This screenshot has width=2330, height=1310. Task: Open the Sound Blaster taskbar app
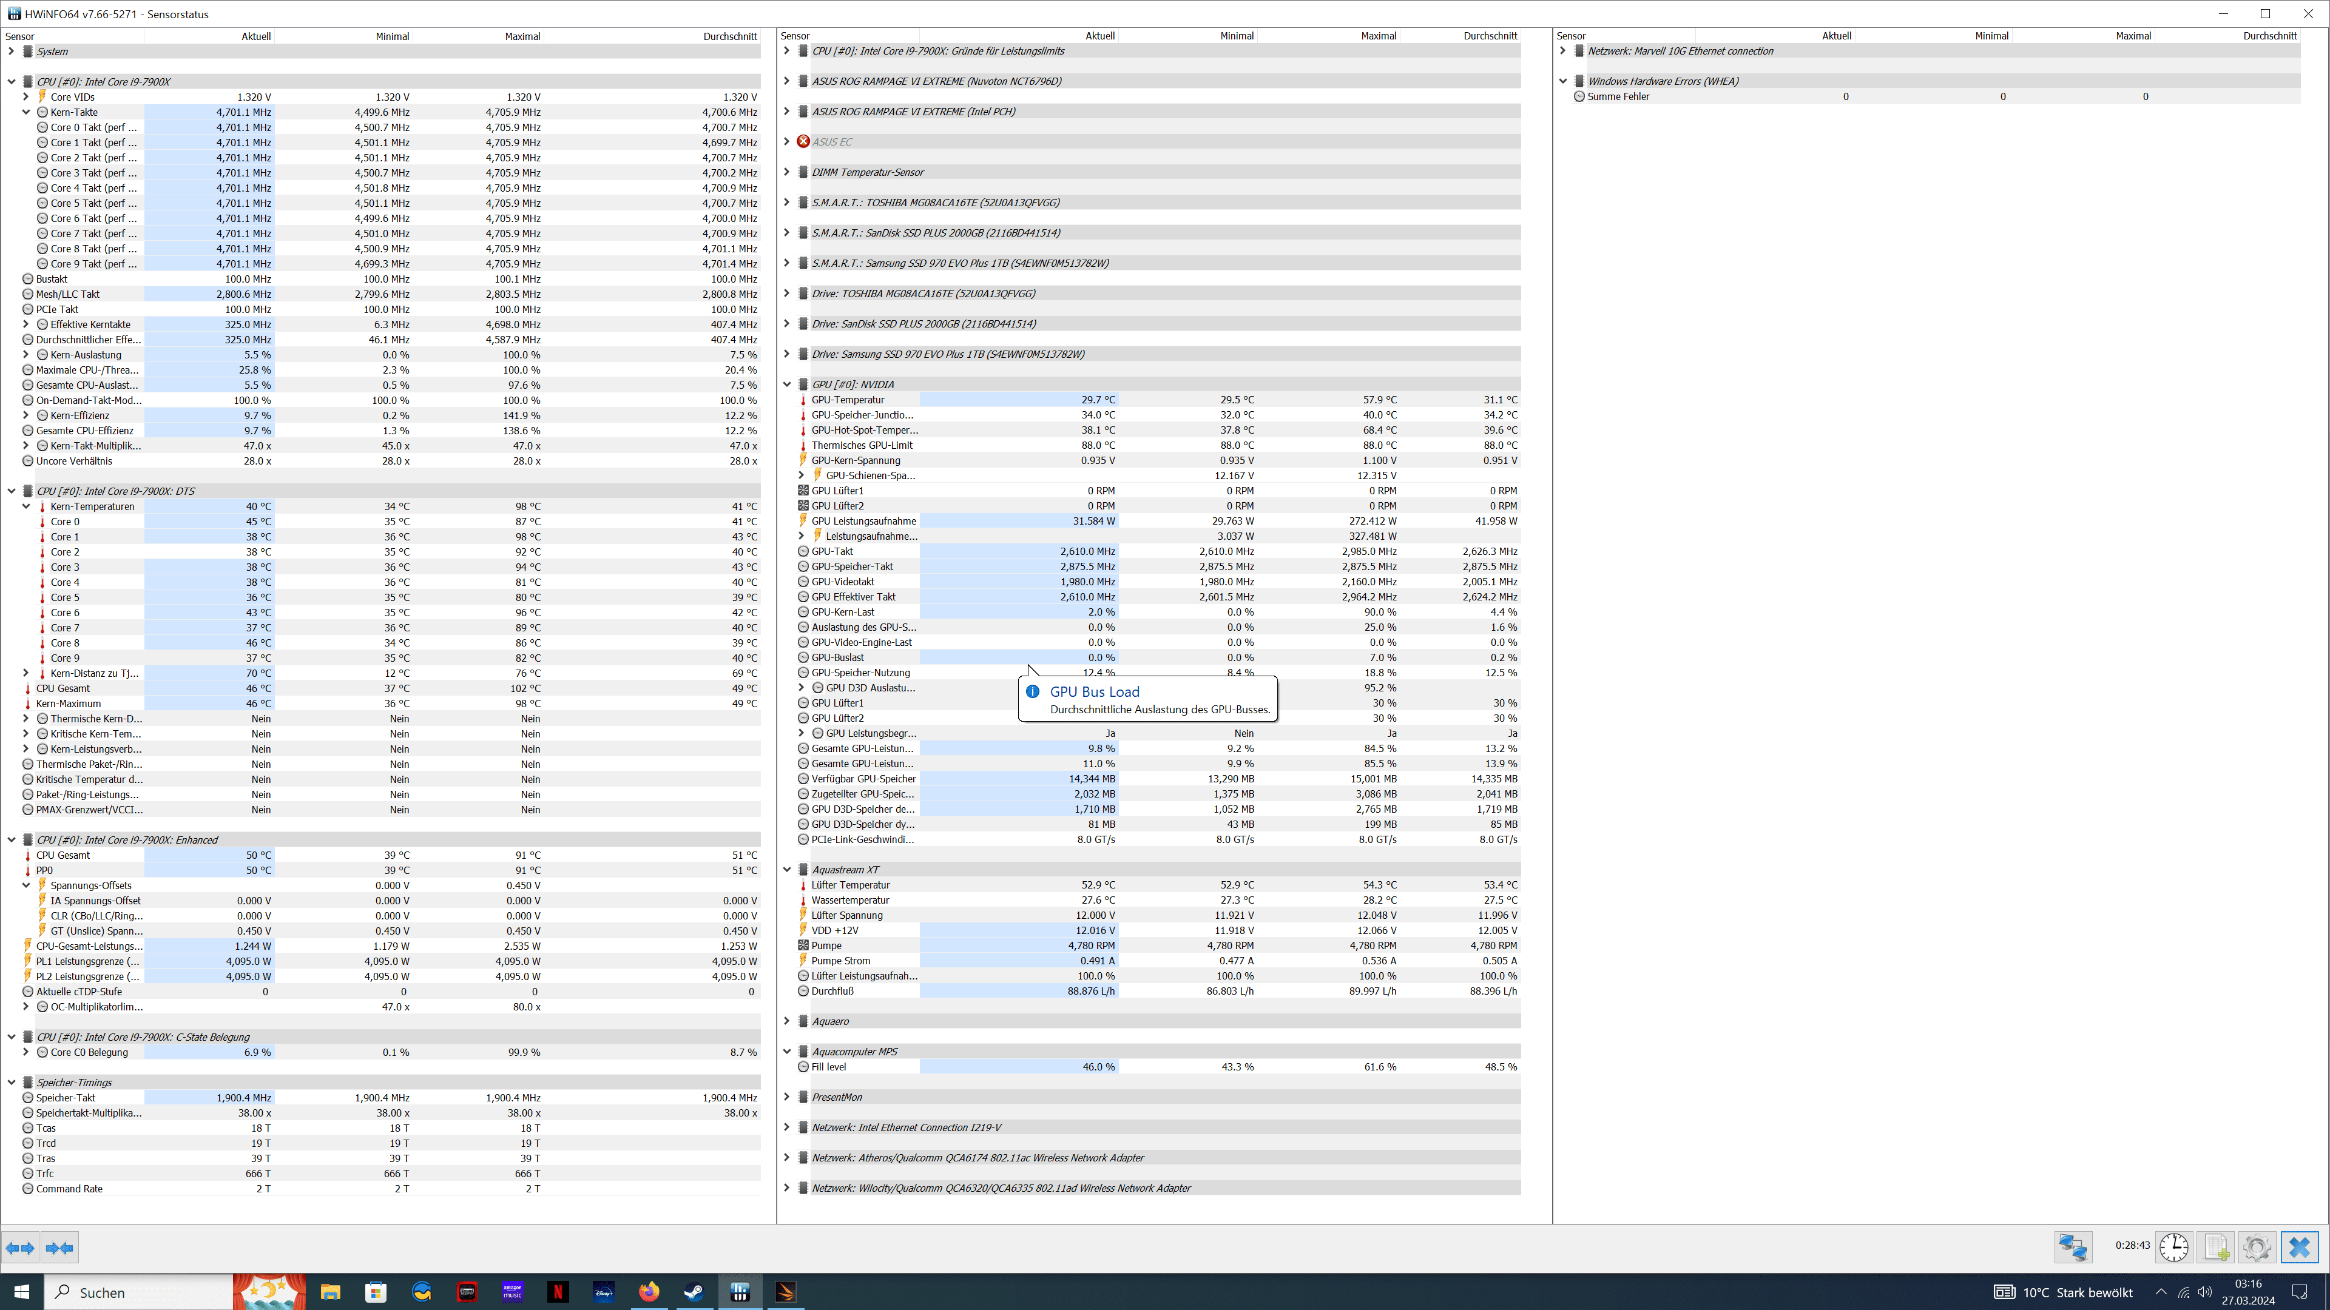[x=467, y=1292]
